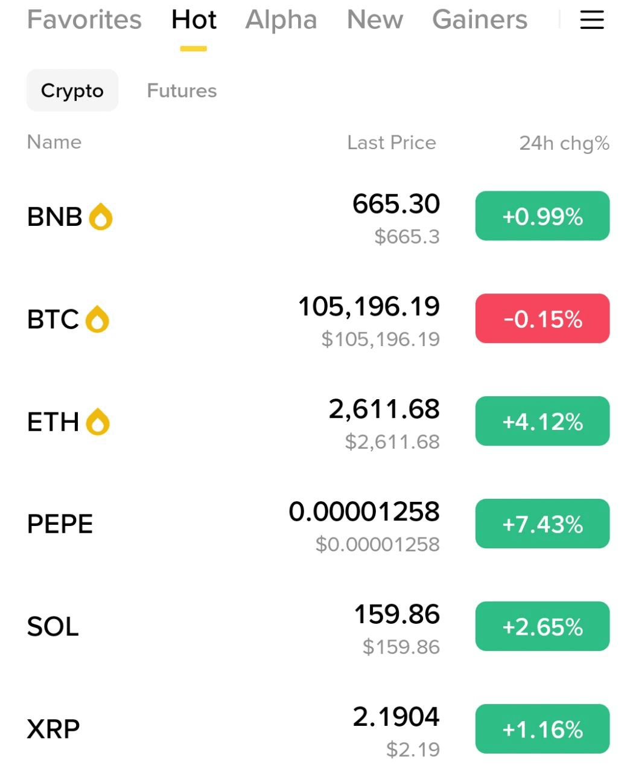Tap the flame icon beside ETH
The image size is (636, 773).
pyautogui.click(x=98, y=422)
